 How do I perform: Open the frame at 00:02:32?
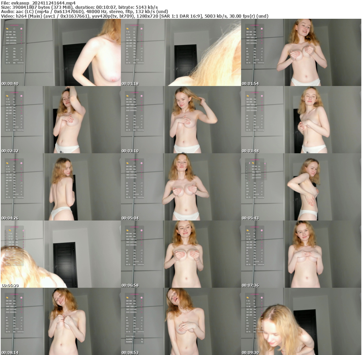pyautogui.click(x=60, y=120)
